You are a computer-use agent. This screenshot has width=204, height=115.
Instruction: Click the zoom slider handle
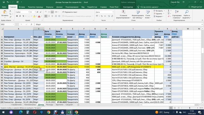click(190, 108)
